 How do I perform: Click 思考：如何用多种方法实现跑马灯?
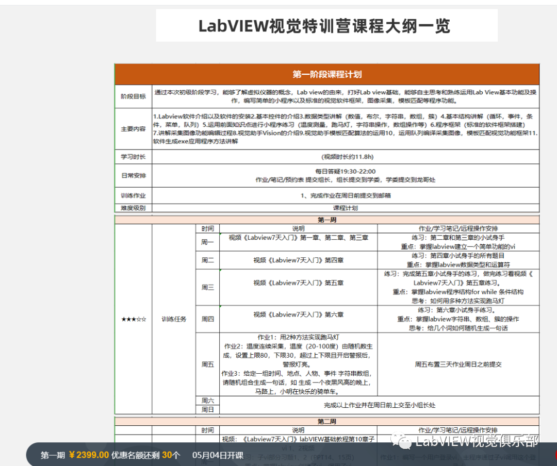(x=458, y=301)
